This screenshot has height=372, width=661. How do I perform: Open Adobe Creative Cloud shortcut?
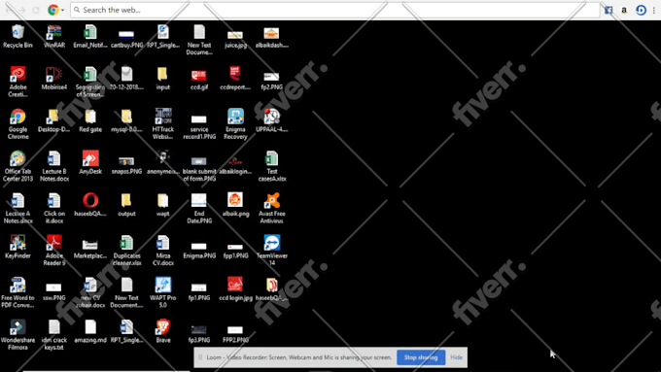(17, 82)
